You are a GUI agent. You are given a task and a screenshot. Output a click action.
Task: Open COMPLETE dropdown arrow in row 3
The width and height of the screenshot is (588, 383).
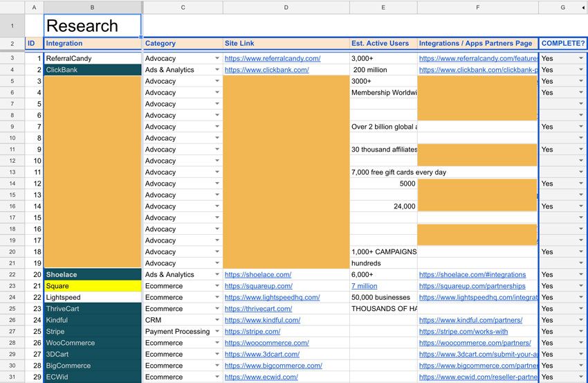581,58
